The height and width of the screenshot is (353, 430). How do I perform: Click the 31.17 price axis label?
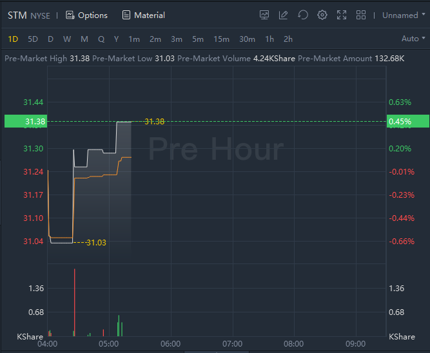click(33, 195)
